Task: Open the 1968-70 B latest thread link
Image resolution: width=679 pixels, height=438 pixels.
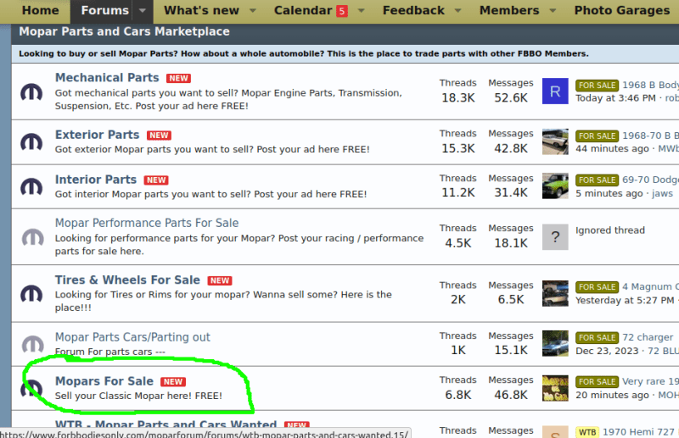Action: 650,136
